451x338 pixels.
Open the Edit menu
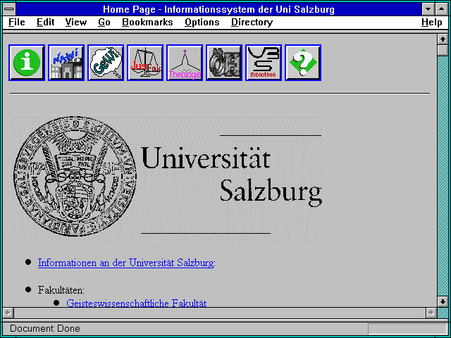point(45,23)
